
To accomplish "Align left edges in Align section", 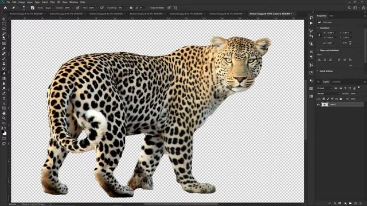I will (319, 60).
